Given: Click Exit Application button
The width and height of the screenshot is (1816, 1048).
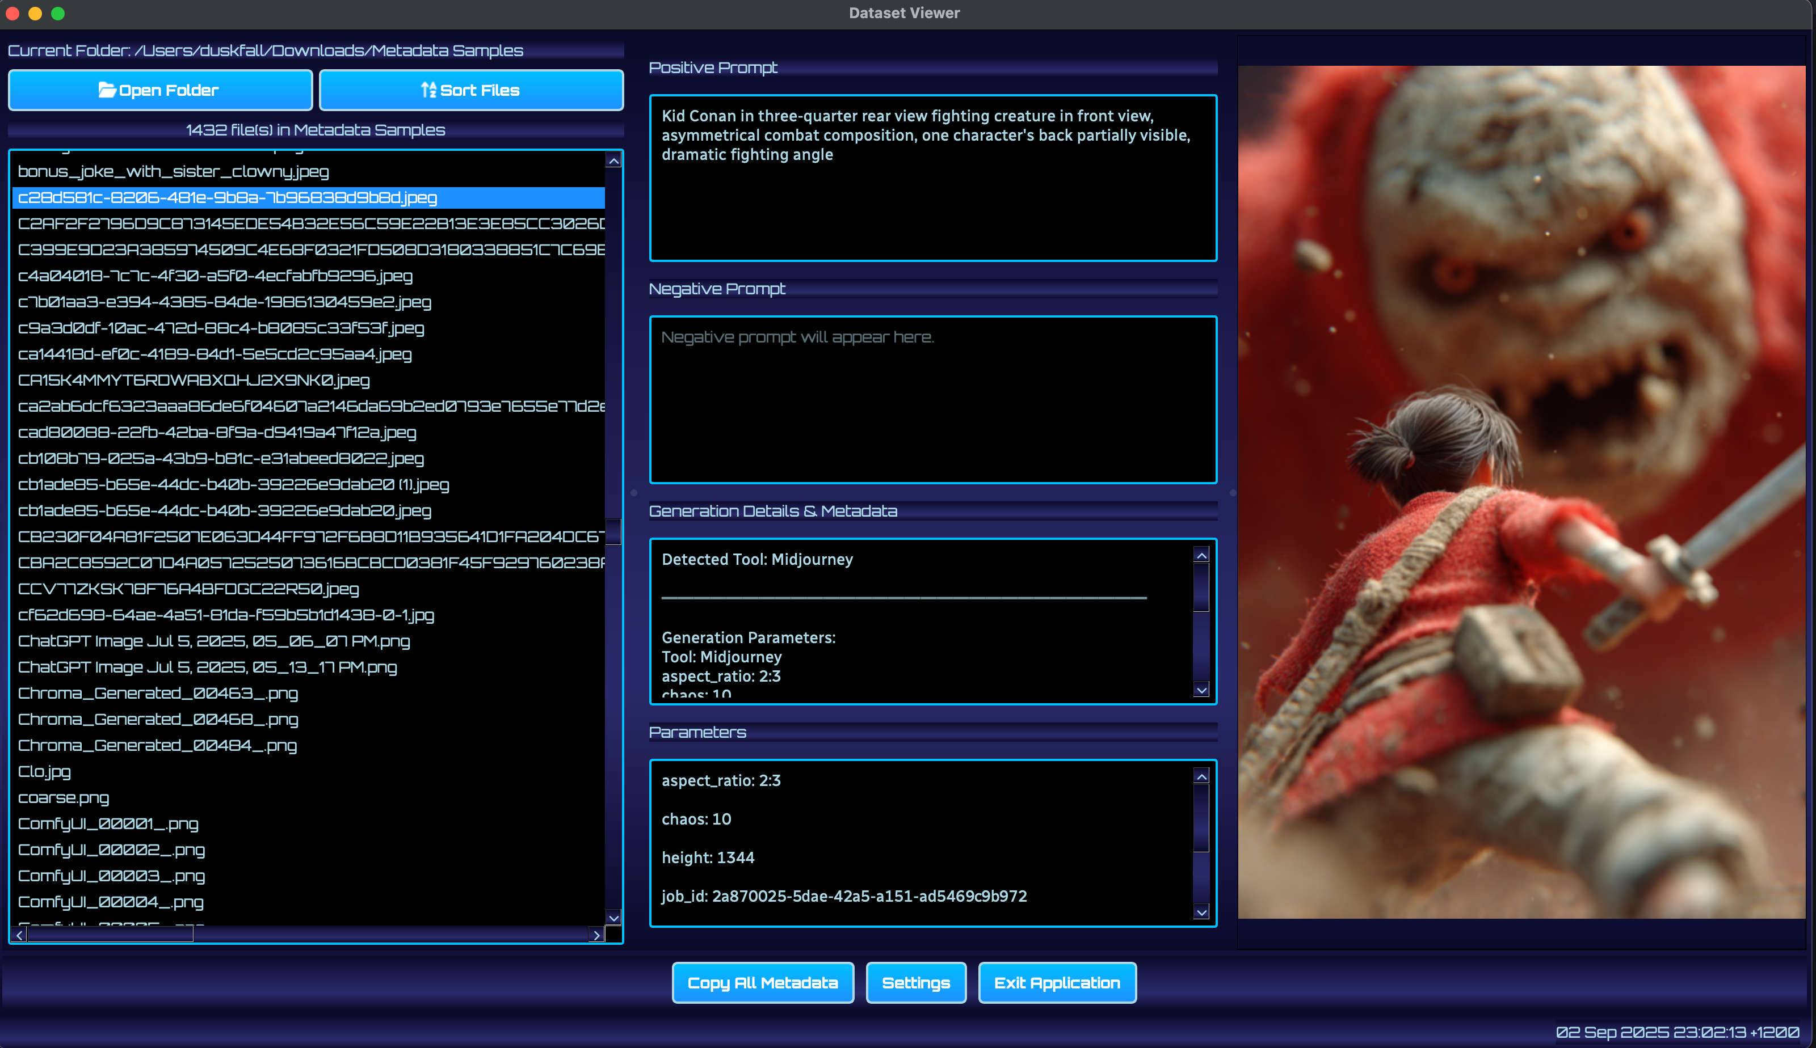Looking at the screenshot, I should coord(1056,982).
